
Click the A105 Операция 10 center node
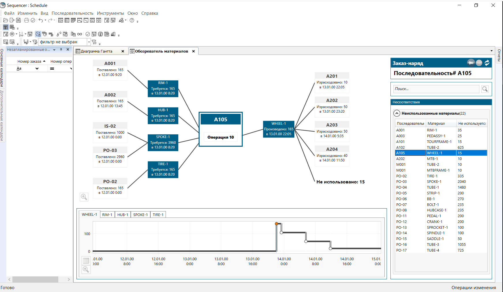[x=221, y=129]
